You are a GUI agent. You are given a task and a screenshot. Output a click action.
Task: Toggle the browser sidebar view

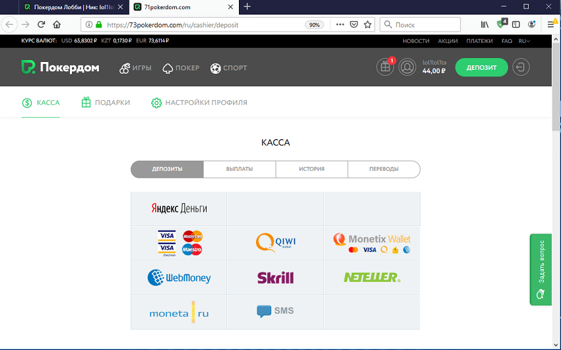pyautogui.click(x=516, y=24)
